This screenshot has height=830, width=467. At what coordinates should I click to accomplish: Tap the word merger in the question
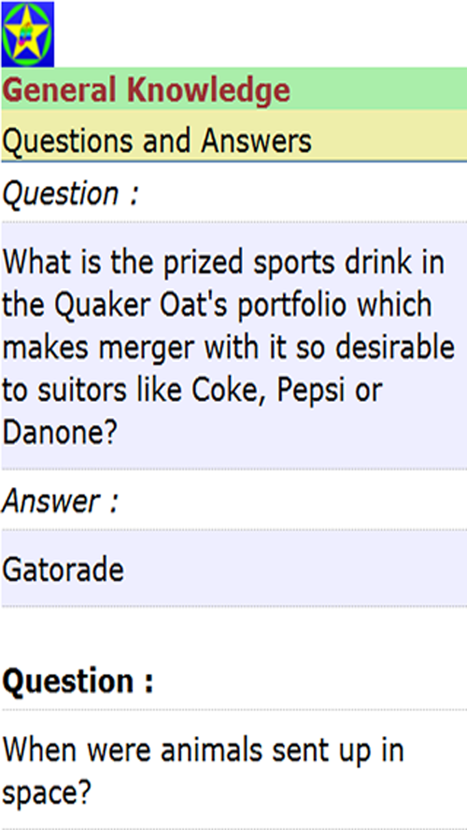pos(146,347)
